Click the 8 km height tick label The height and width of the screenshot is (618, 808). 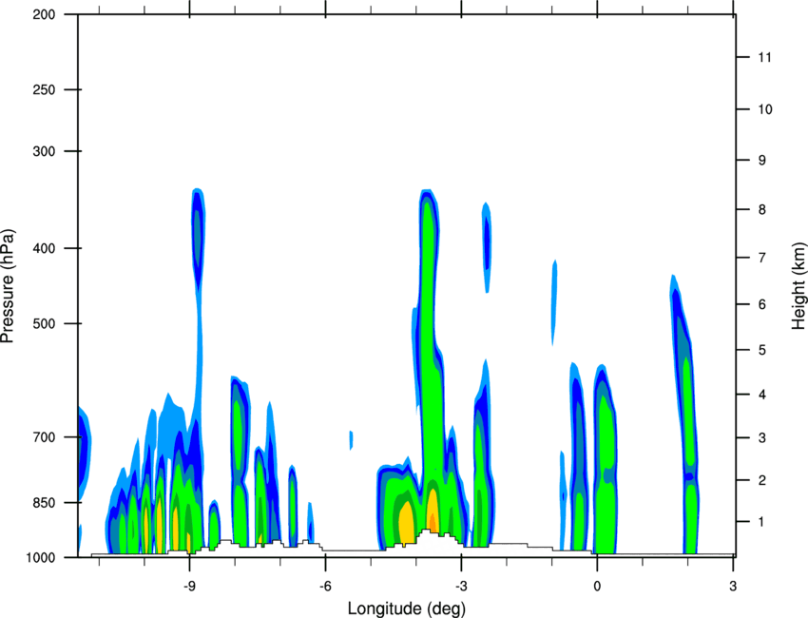762,209
